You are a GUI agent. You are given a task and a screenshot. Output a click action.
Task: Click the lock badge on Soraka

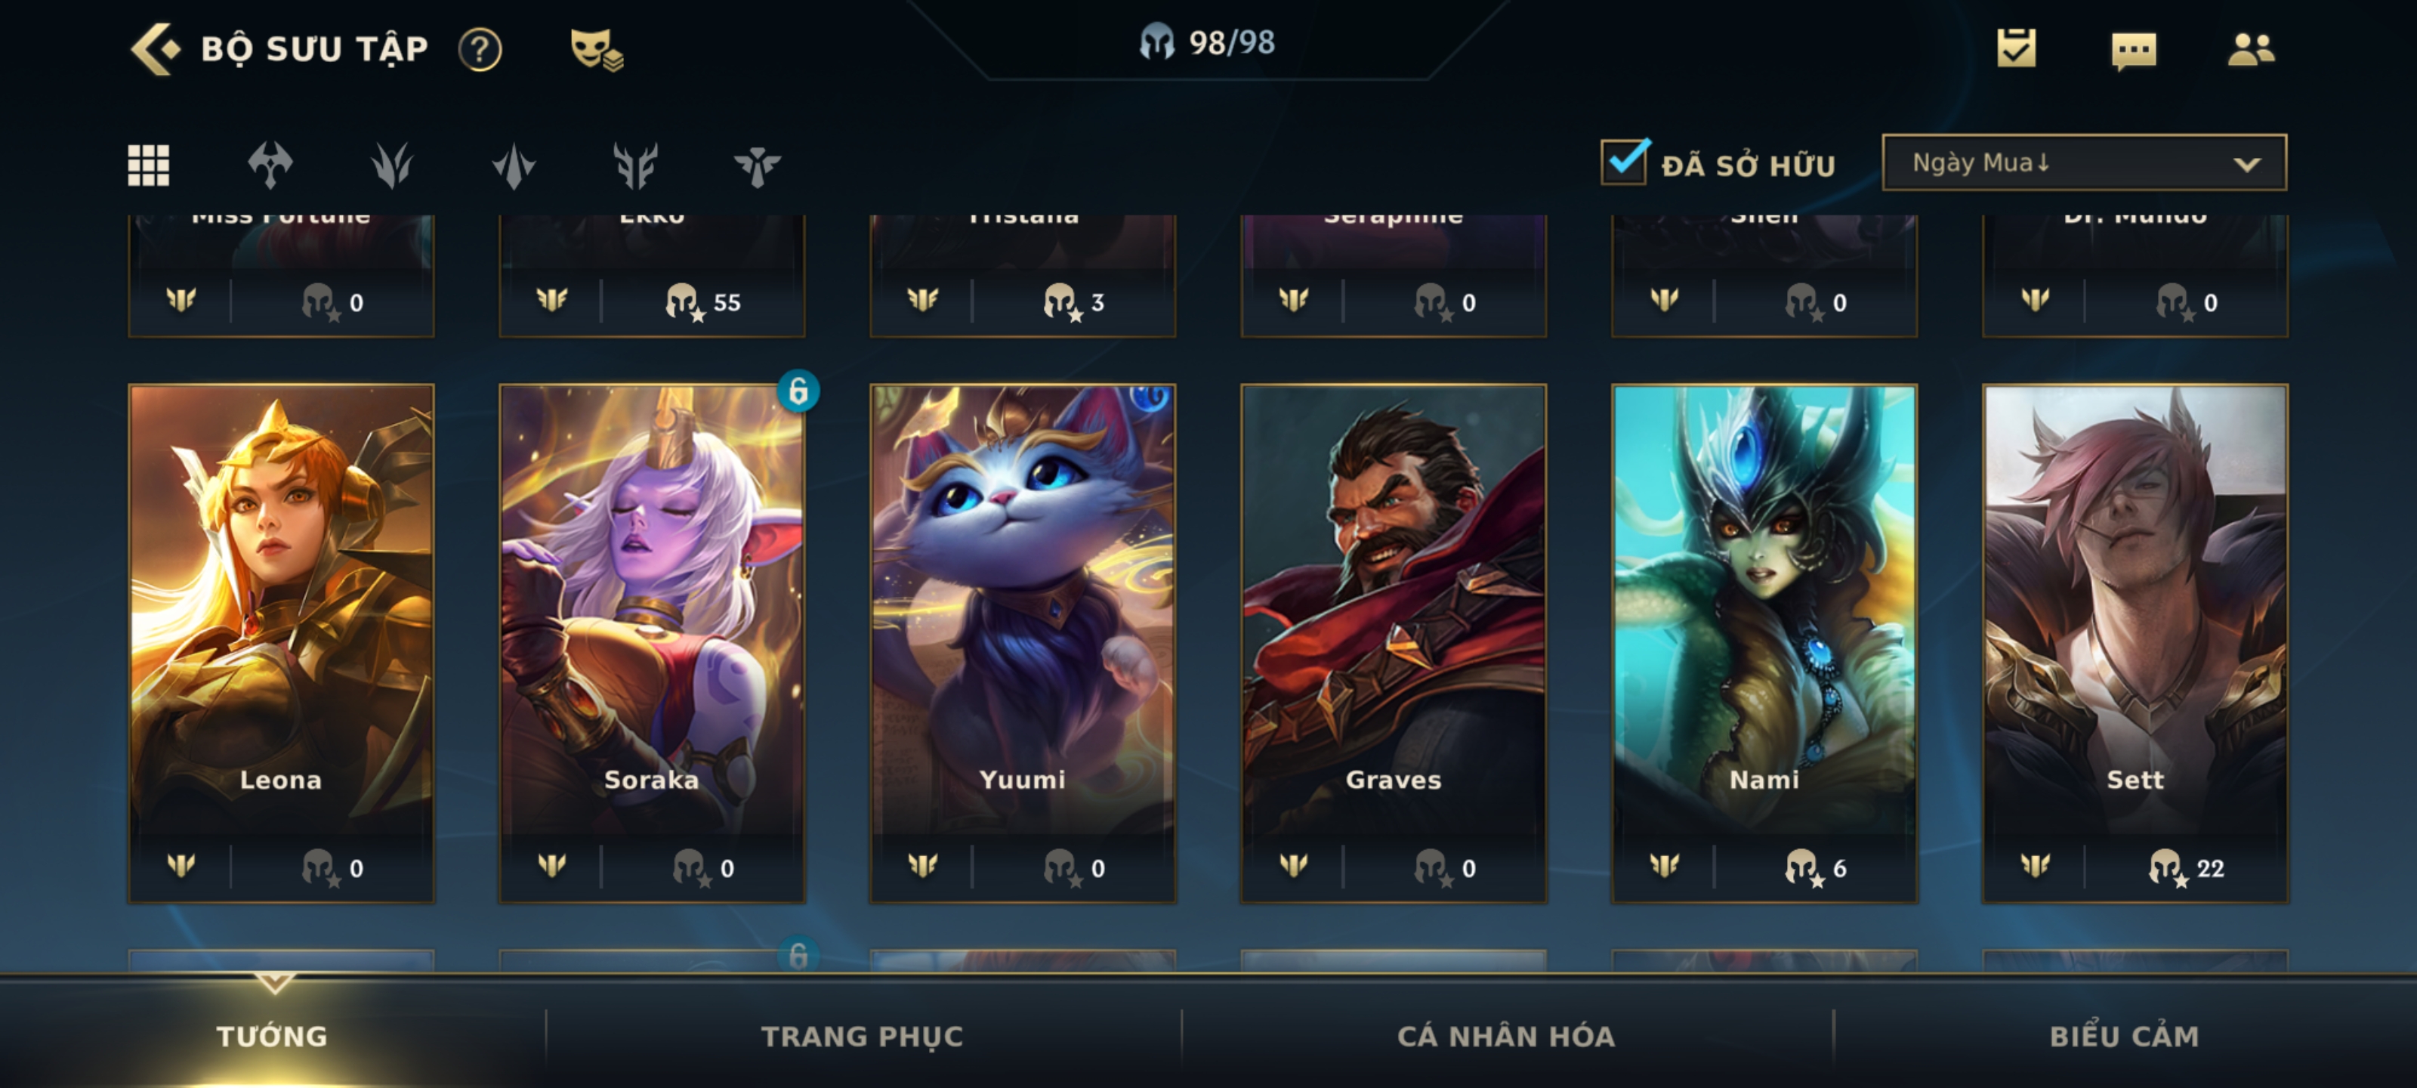click(798, 391)
